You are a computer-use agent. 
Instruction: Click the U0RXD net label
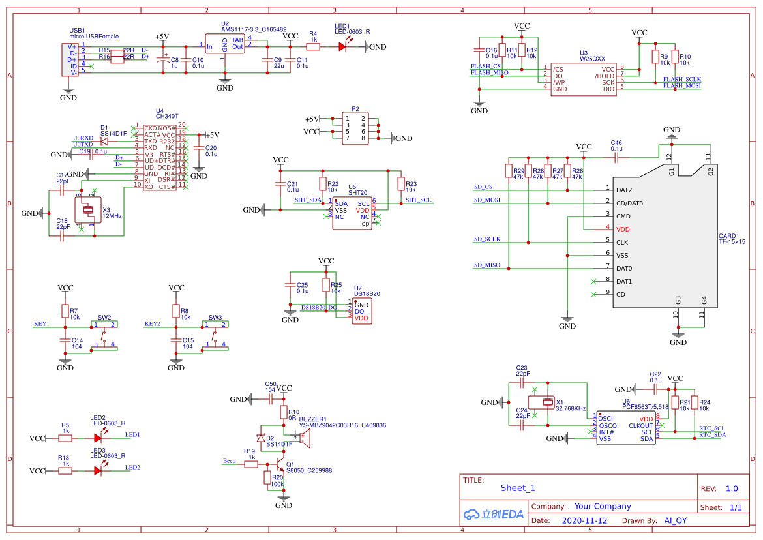tap(83, 138)
